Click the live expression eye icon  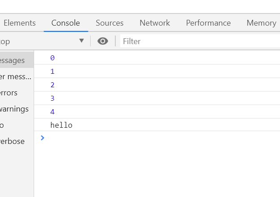click(103, 41)
